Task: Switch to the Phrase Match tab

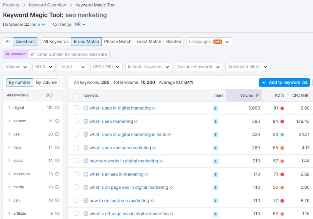Action: [118, 42]
